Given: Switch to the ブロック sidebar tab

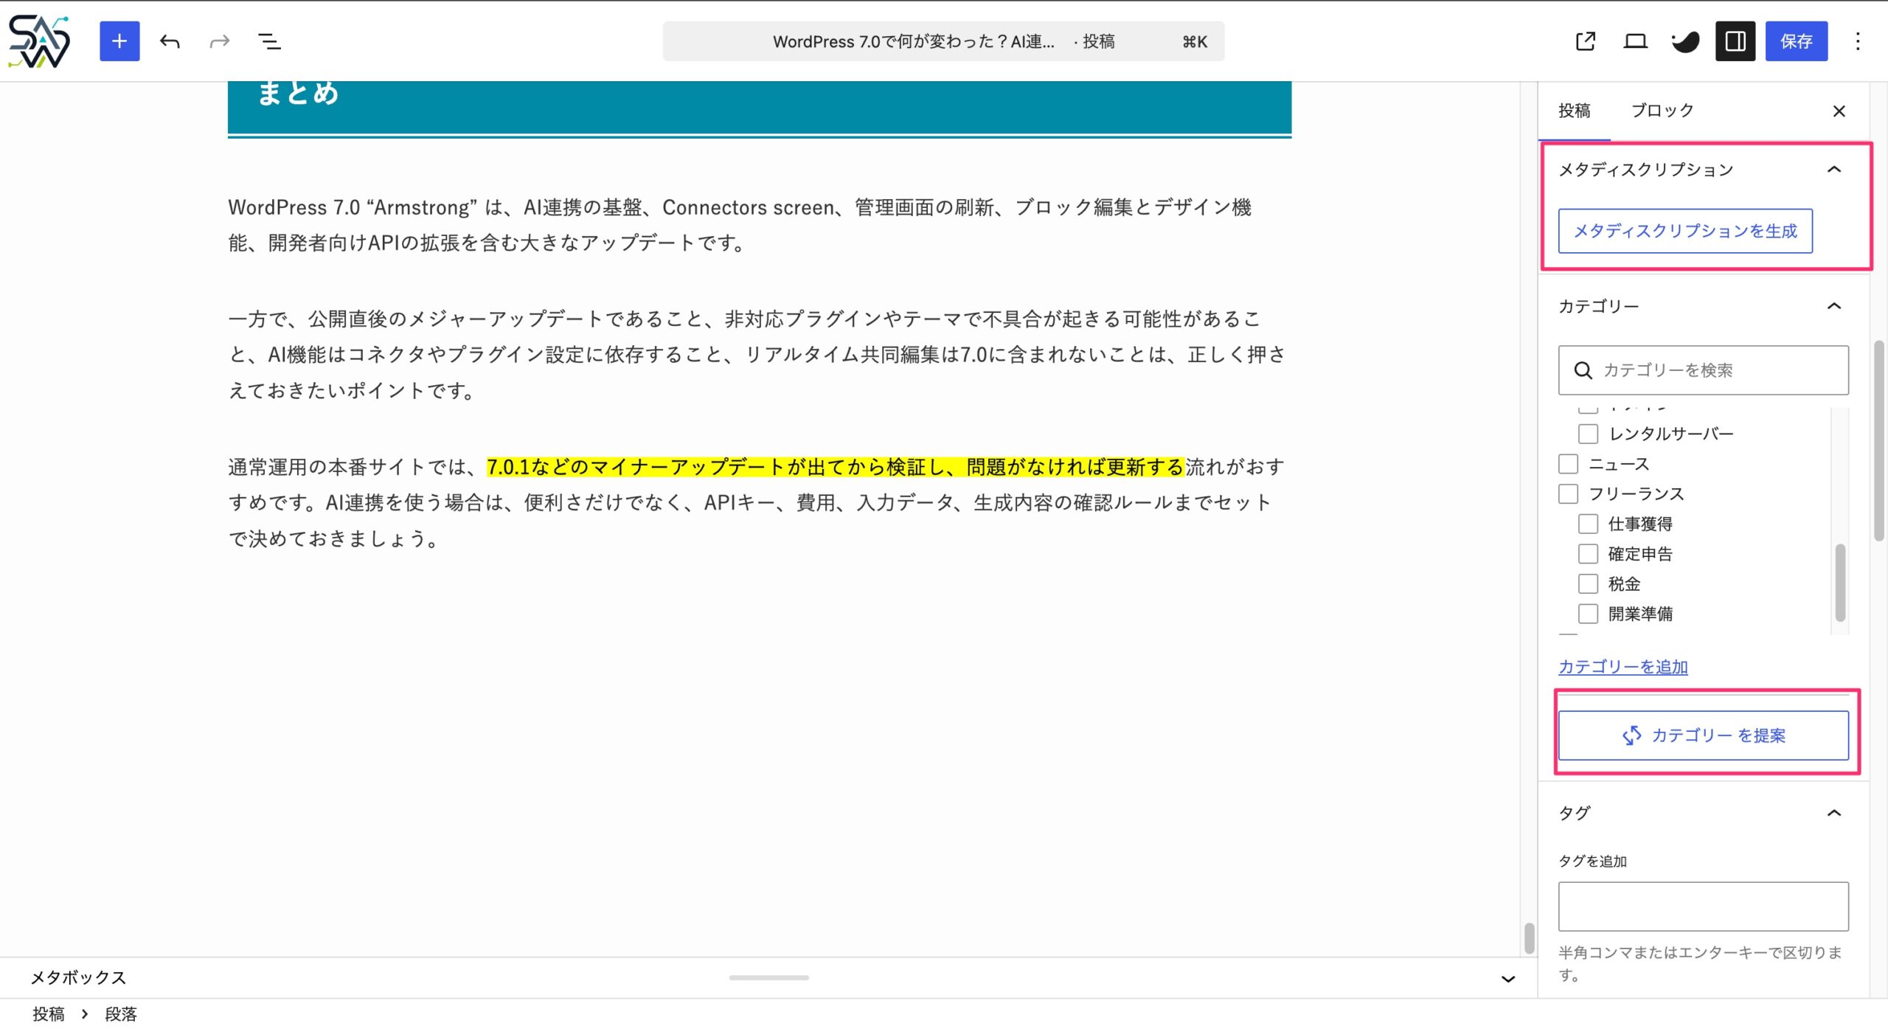Looking at the screenshot, I should coord(1662,111).
